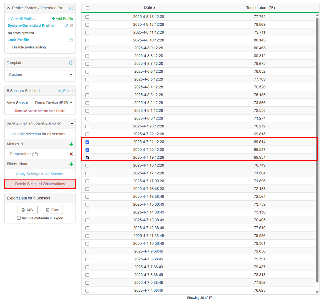Toggle the select-all checkbox in the table header
The width and height of the screenshot is (334, 304).
(87, 8)
